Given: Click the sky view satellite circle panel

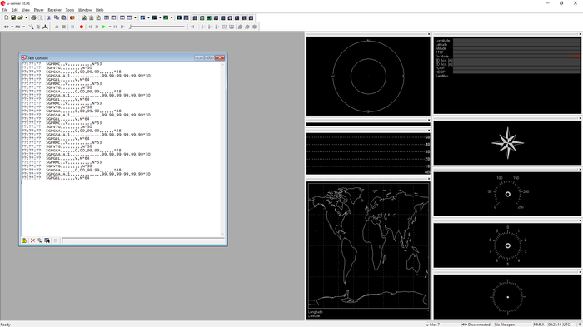Looking at the screenshot, I should [368, 76].
